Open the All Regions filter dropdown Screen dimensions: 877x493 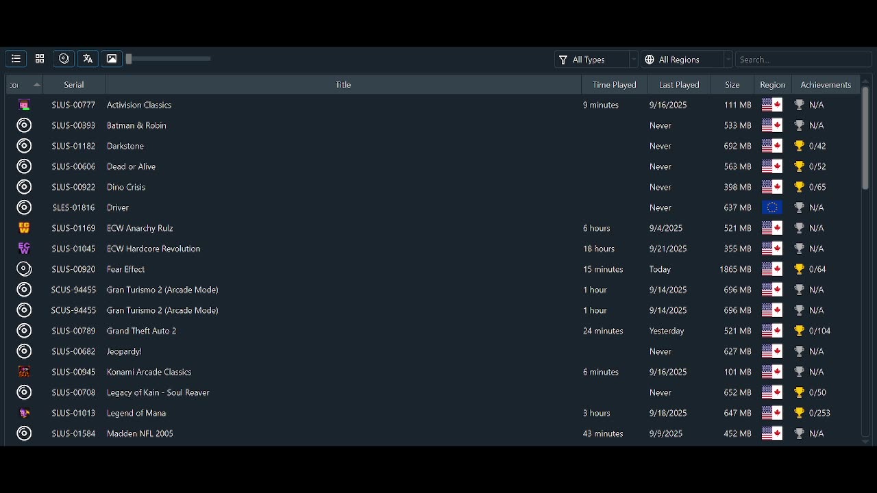coord(687,60)
